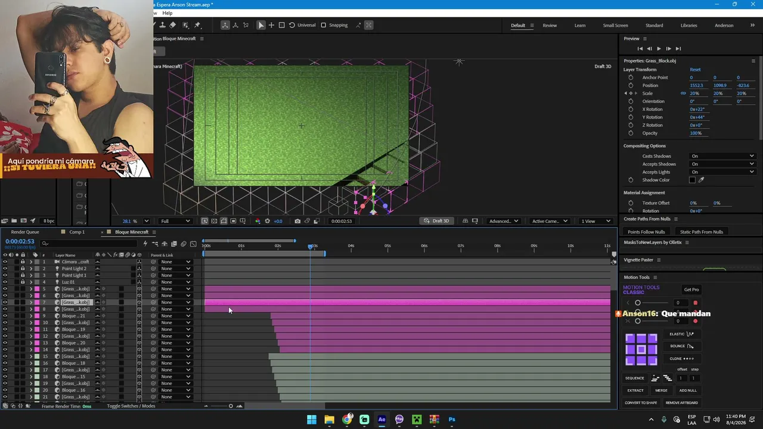Open the Accepts Shadows dropdown
Image resolution: width=763 pixels, height=429 pixels.
[722, 164]
